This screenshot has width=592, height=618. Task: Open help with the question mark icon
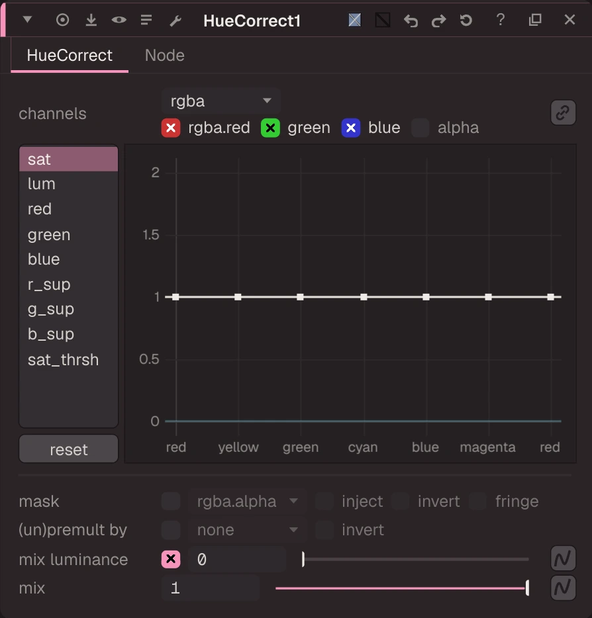(x=501, y=19)
